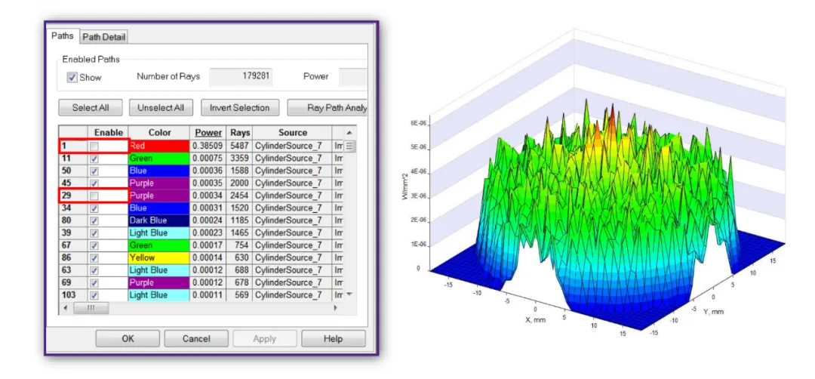Open Help from the dialog
Viewport: 815px width, 379px height.
pyautogui.click(x=333, y=339)
